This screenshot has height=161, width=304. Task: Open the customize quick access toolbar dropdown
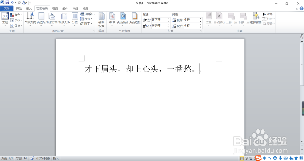(x=30, y=3)
